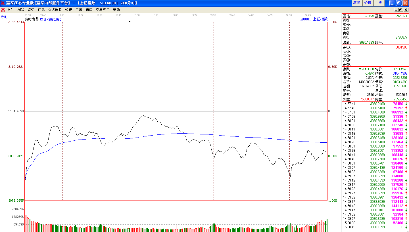Click the 均价=3080.090 indicator label
This screenshot has width=409, height=232.
(x=50, y=20)
